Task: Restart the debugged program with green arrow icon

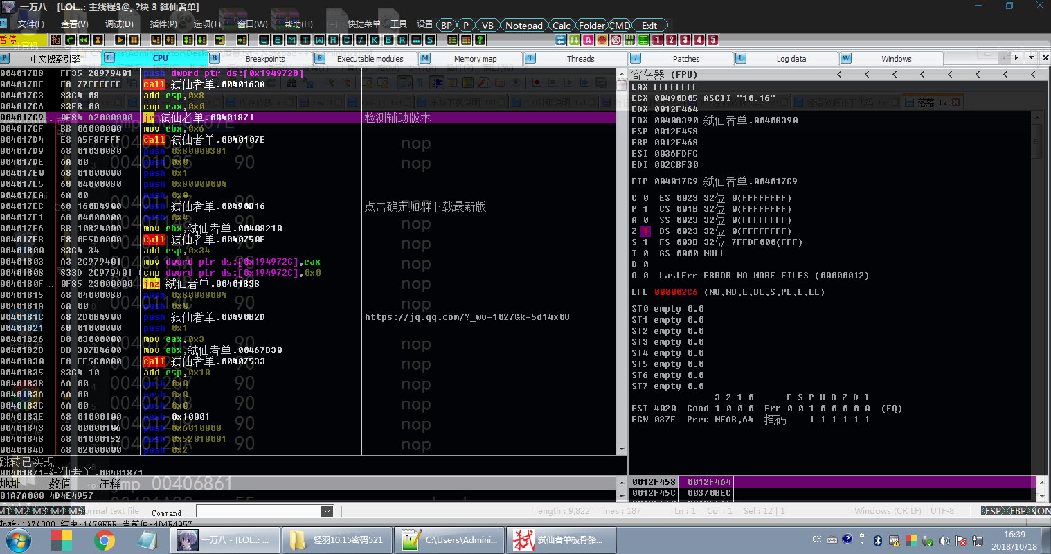Action: click(70, 39)
